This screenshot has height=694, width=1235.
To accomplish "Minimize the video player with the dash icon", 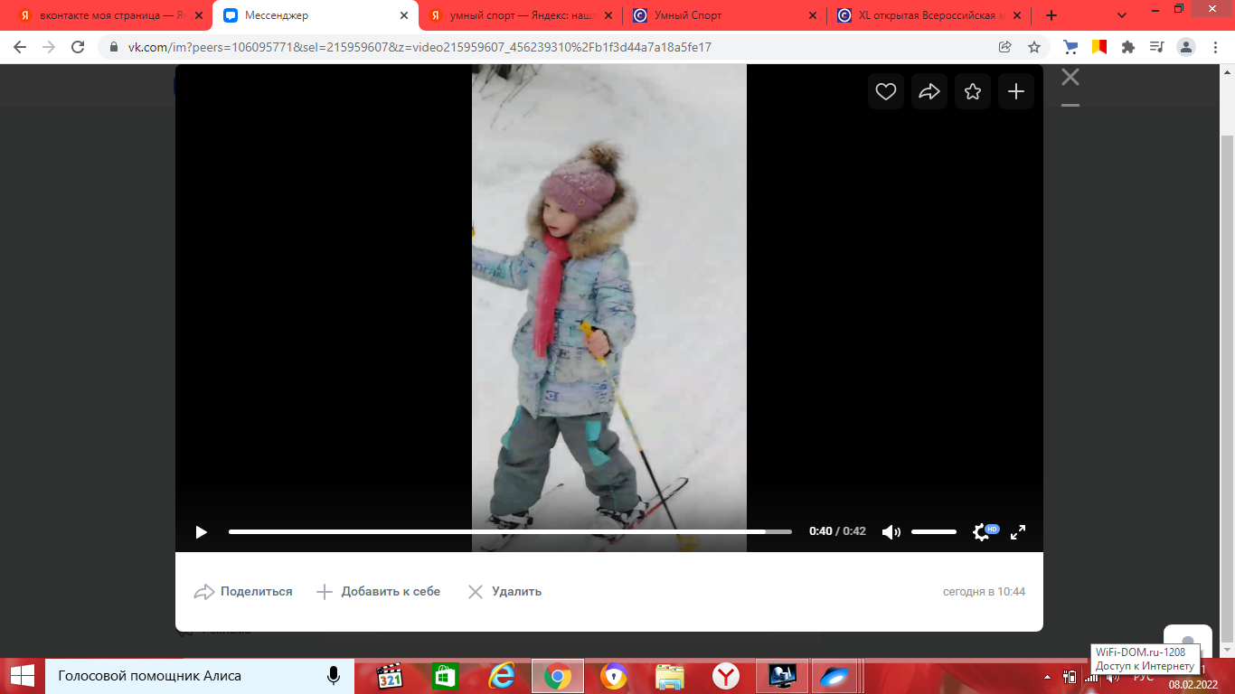I will pyautogui.click(x=1070, y=106).
